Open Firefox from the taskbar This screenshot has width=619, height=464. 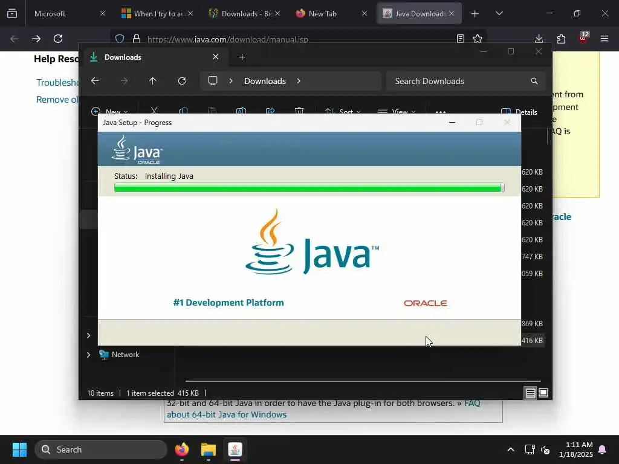(x=182, y=449)
